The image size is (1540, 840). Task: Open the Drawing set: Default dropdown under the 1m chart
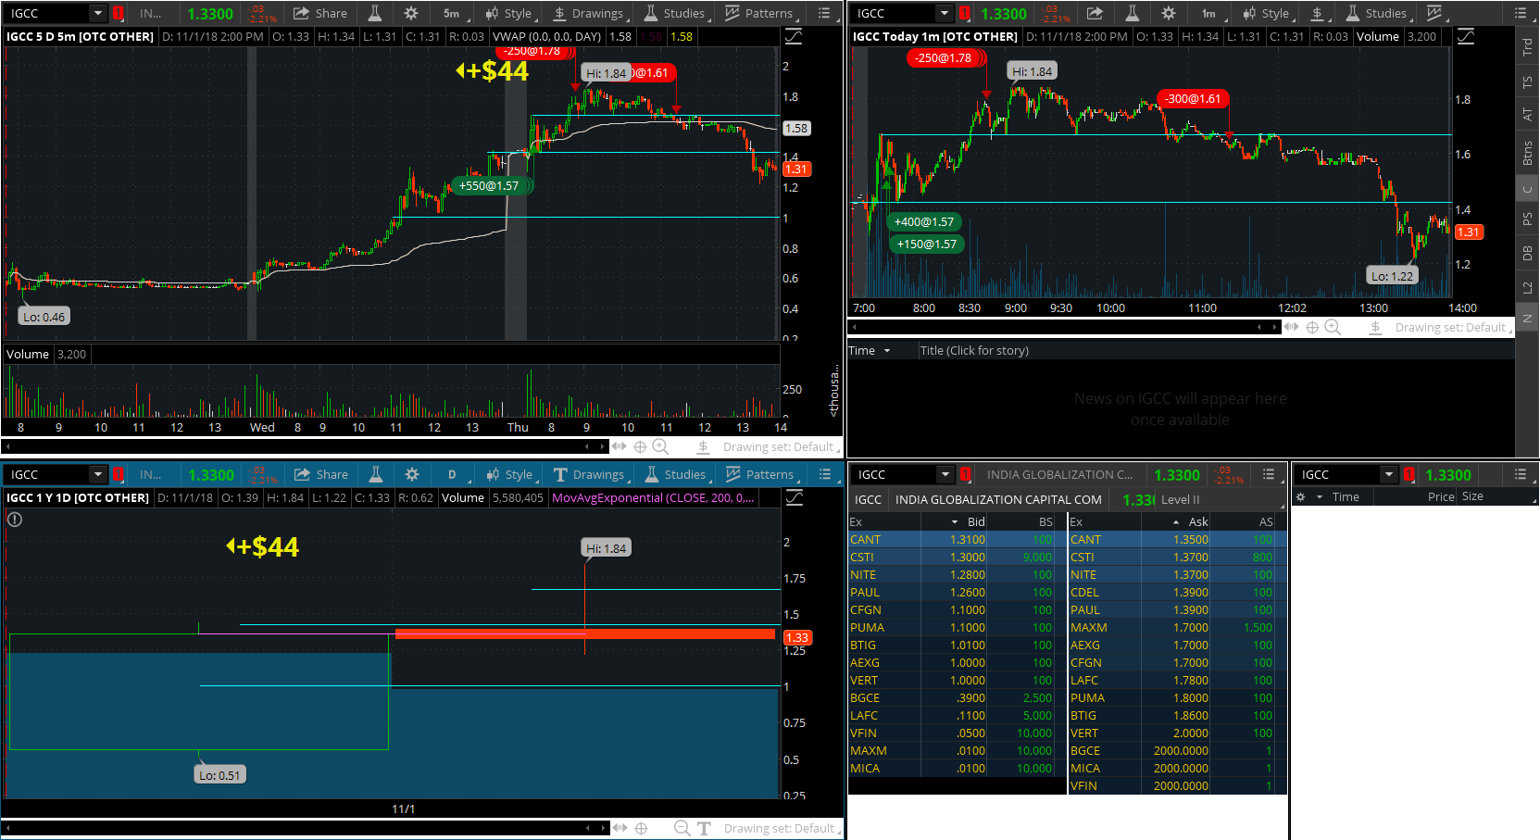1451,328
